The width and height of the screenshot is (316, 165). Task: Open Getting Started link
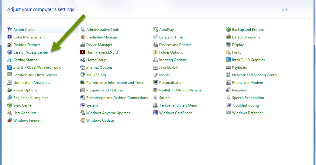click(26, 60)
